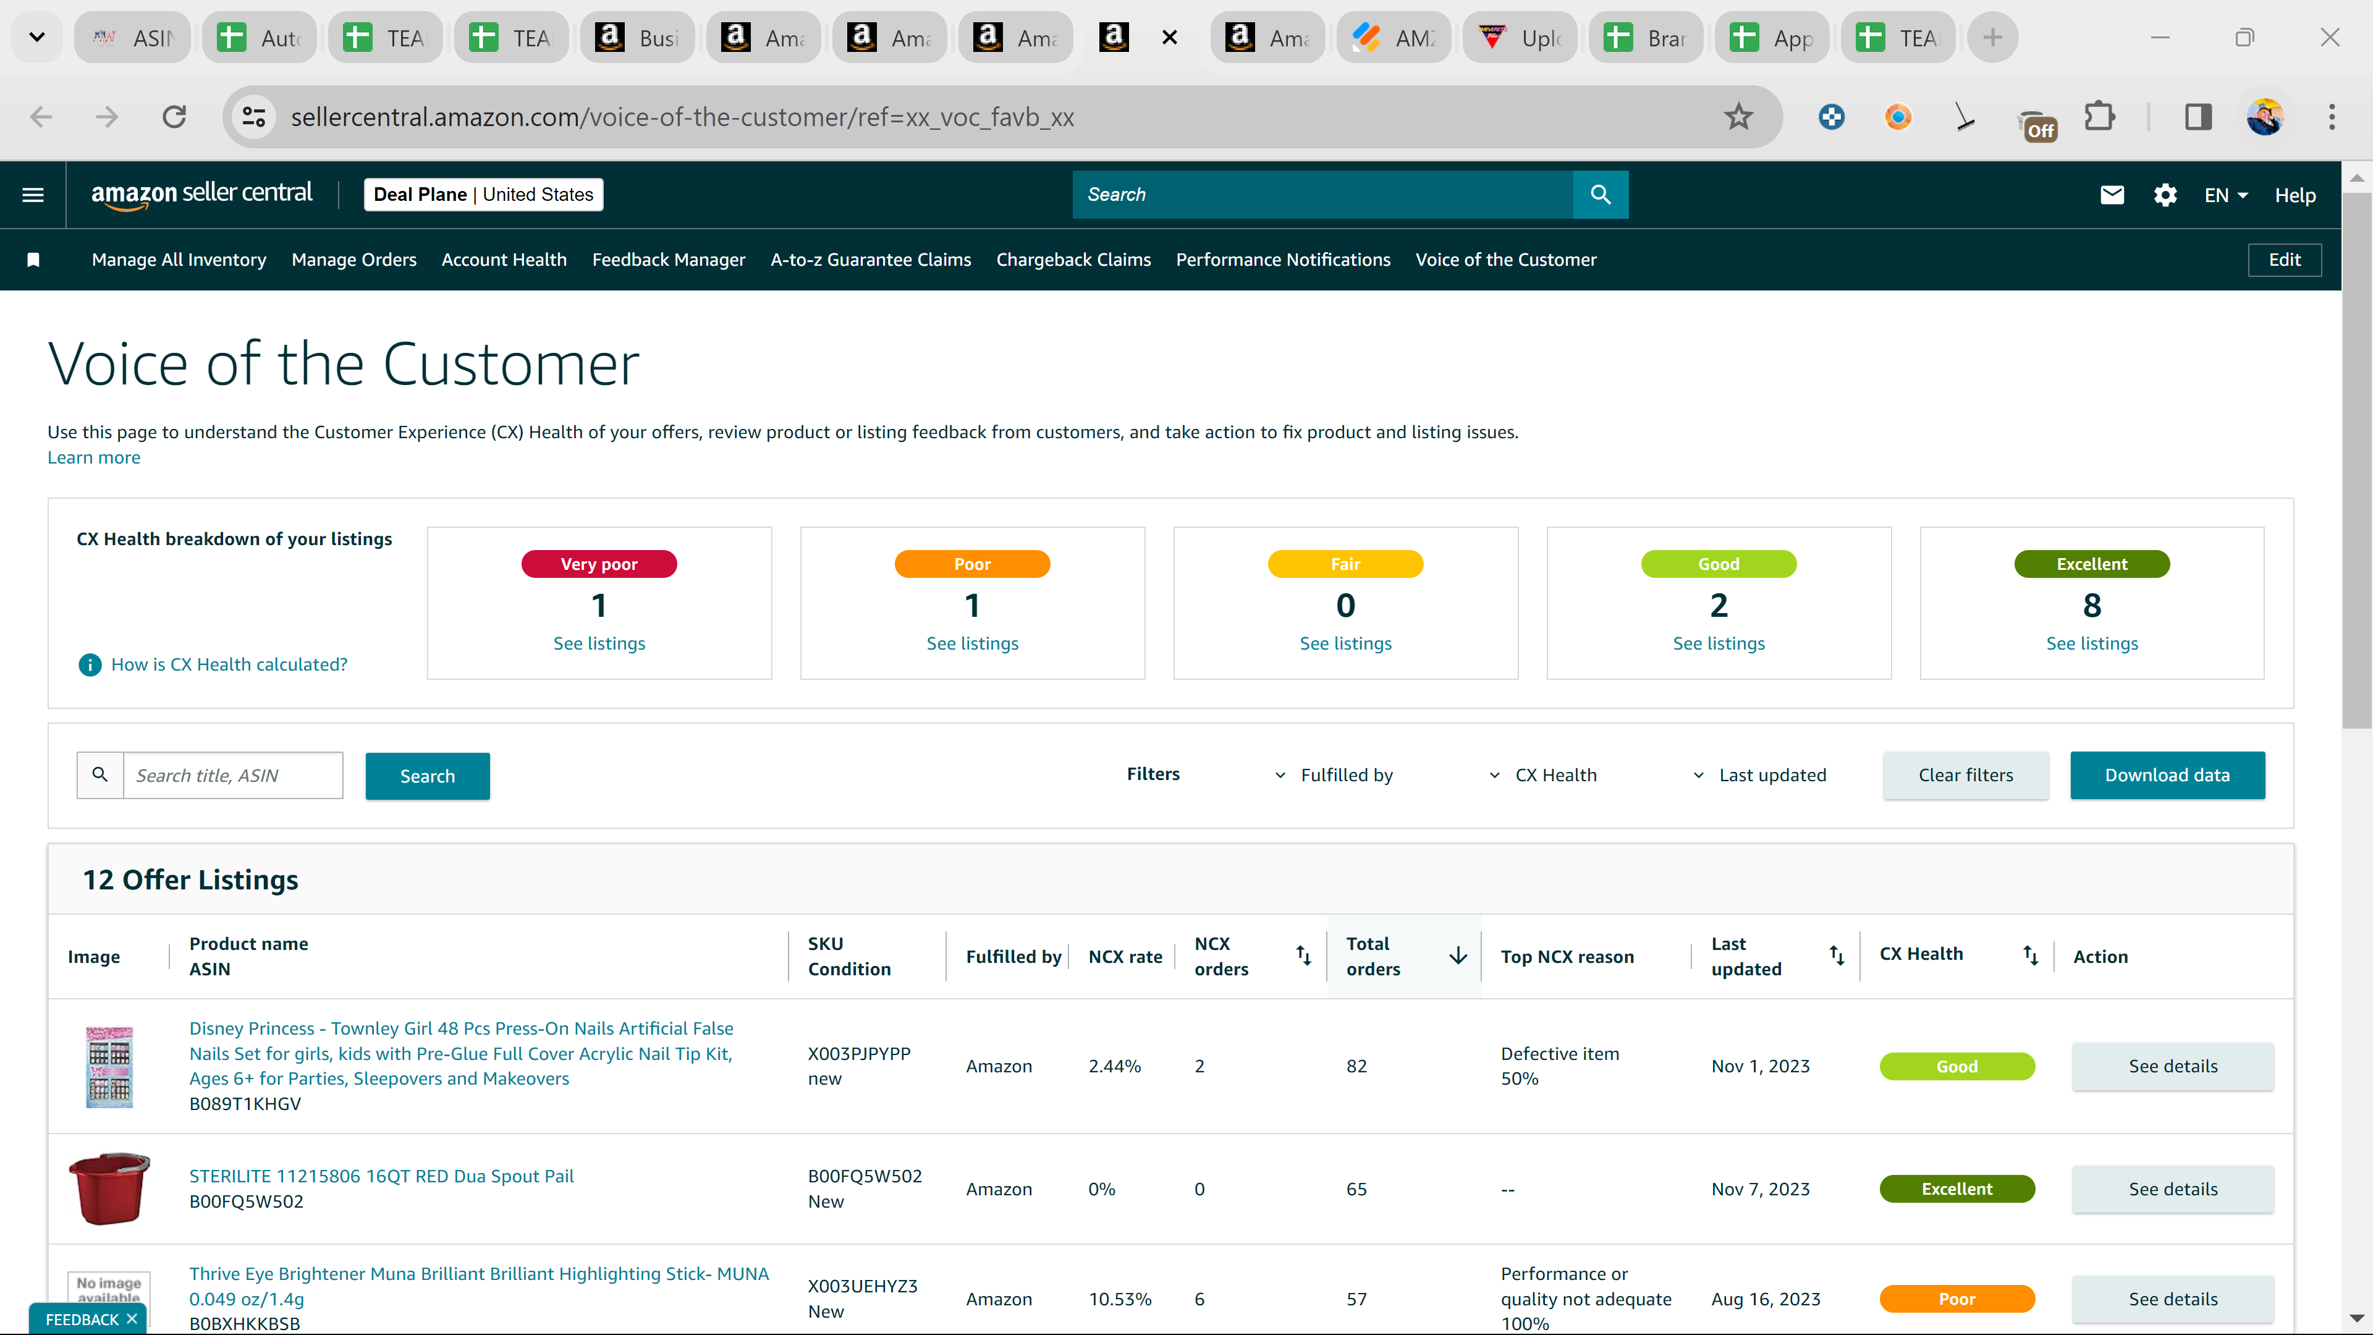Open Account Health page

coord(504,260)
